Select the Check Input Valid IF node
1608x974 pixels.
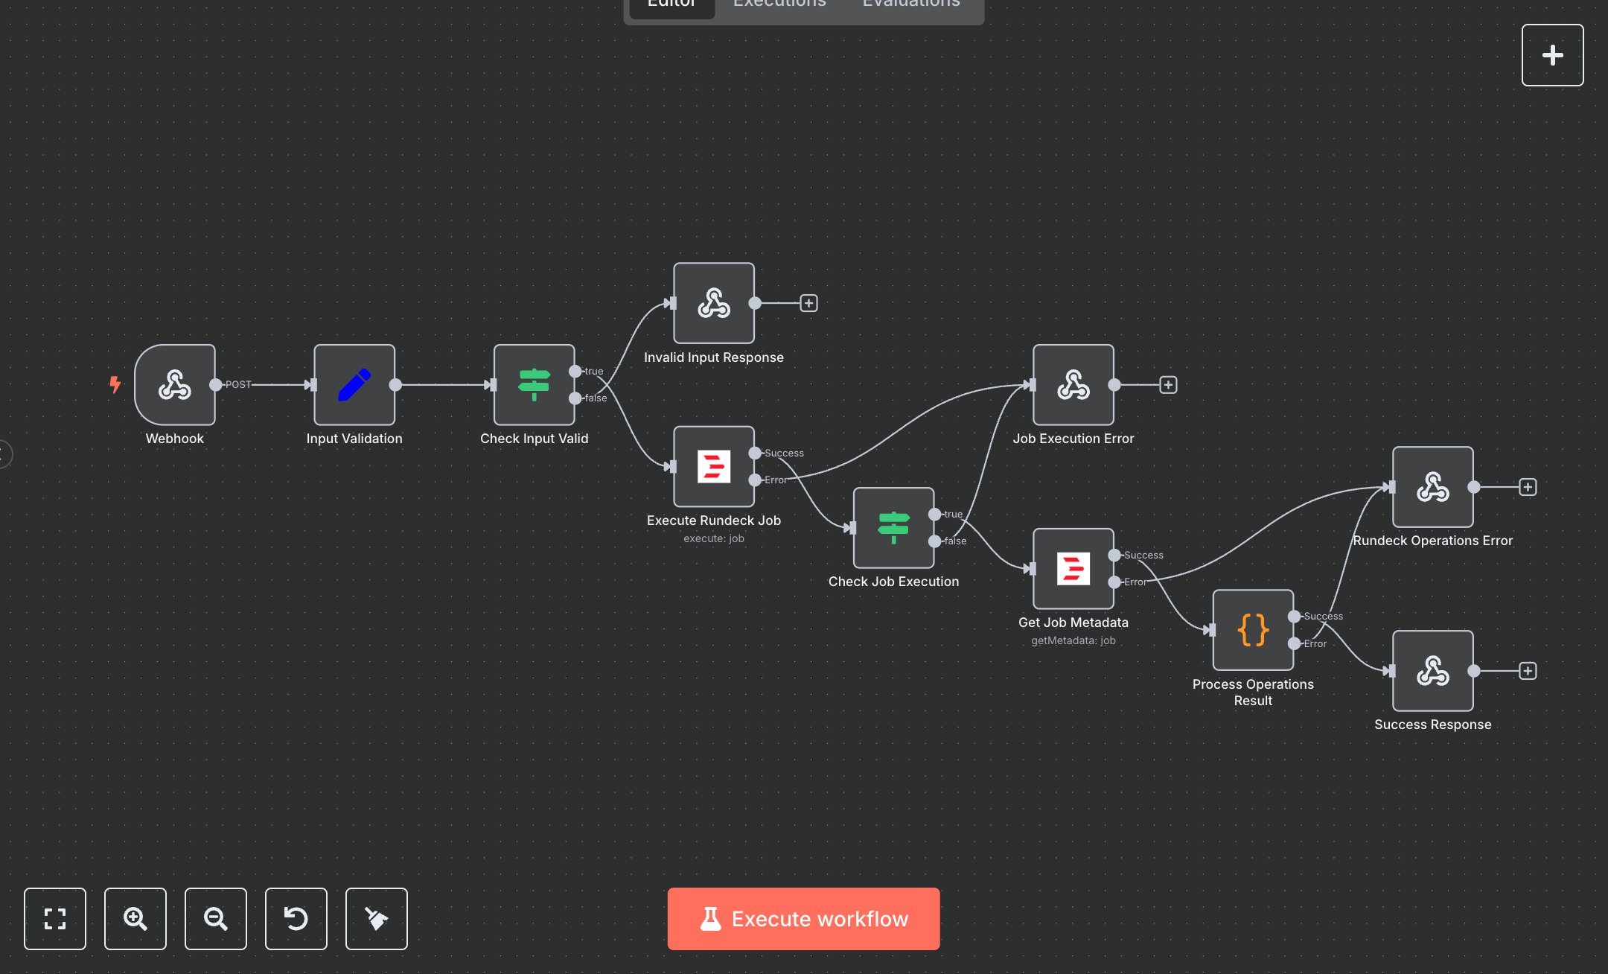click(x=534, y=385)
